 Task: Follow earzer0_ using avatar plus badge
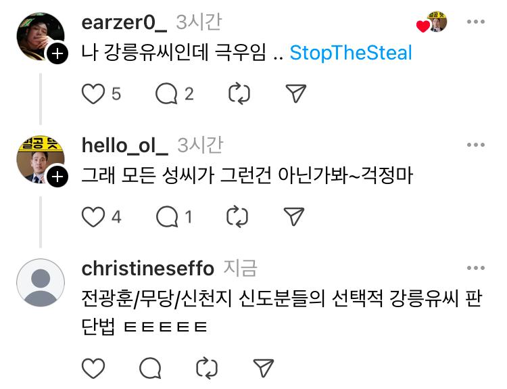click(x=58, y=55)
